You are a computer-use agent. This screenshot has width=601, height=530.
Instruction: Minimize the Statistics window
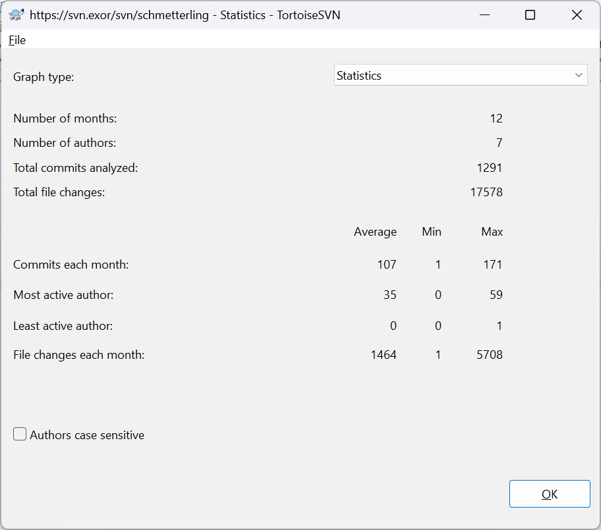[485, 15]
